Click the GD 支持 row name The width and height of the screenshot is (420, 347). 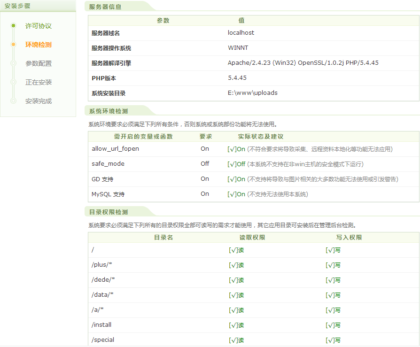coord(102,179)
